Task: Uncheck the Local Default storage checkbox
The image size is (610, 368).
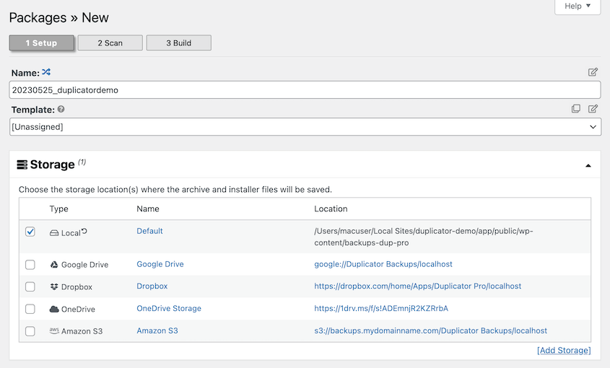Action: (30, 232)
